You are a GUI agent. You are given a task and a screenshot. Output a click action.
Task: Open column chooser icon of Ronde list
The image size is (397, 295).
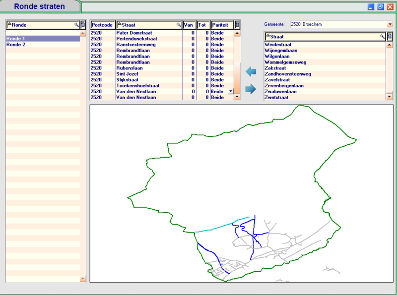83,24
